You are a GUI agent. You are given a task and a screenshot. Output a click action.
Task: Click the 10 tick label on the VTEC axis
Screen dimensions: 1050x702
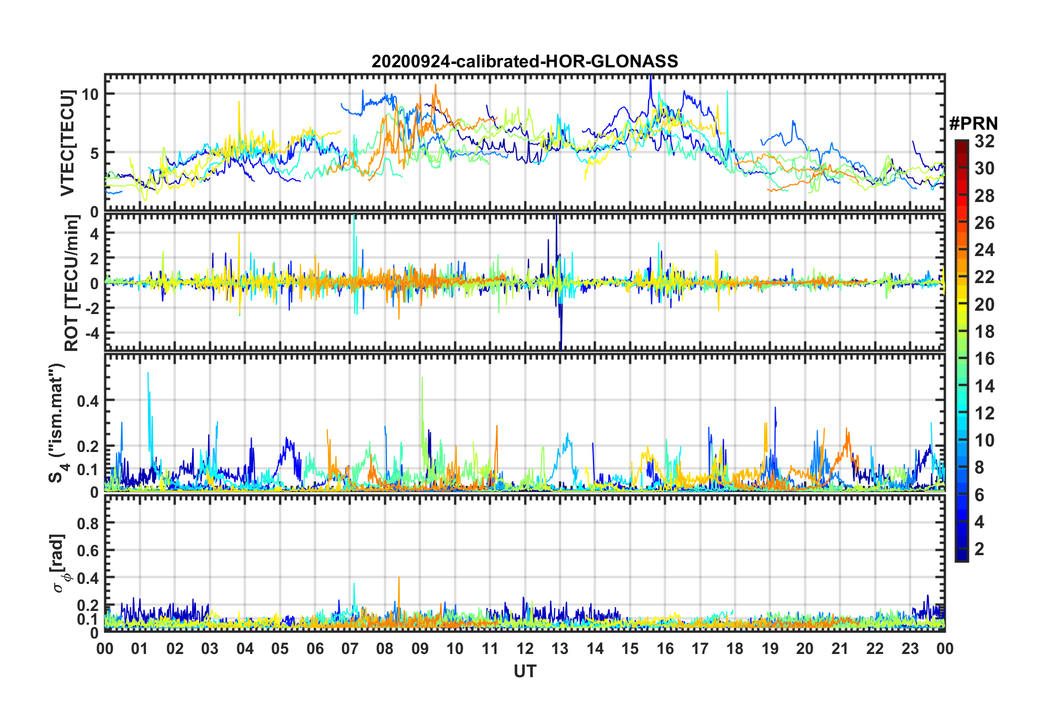(x=90, y=94)
